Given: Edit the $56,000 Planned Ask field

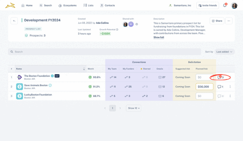Looking at the screenshot, I should 205,87.
